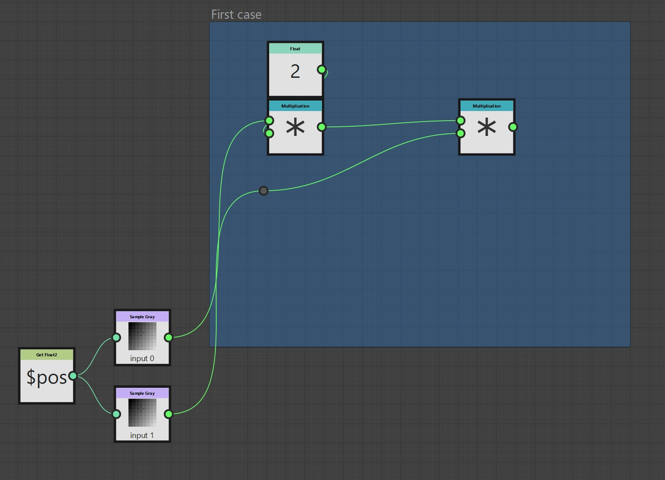Click the input 1 label text
This screenshot has height=480, width=665.
142,435
